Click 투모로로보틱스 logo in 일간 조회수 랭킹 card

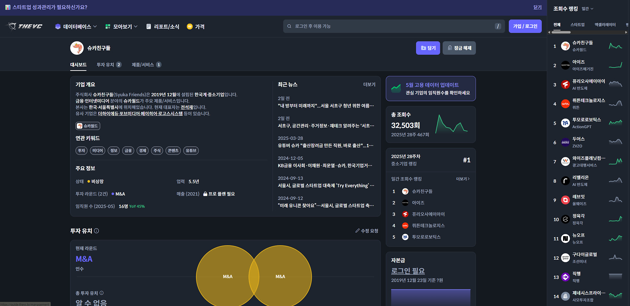click(x=405, y=237)
